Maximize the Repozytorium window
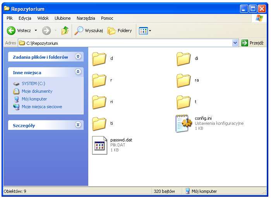 pyautogui.click(x=253, y=9)
